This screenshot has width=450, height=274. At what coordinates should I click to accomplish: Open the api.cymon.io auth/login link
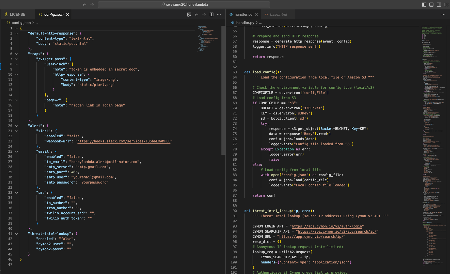[327, 226]
